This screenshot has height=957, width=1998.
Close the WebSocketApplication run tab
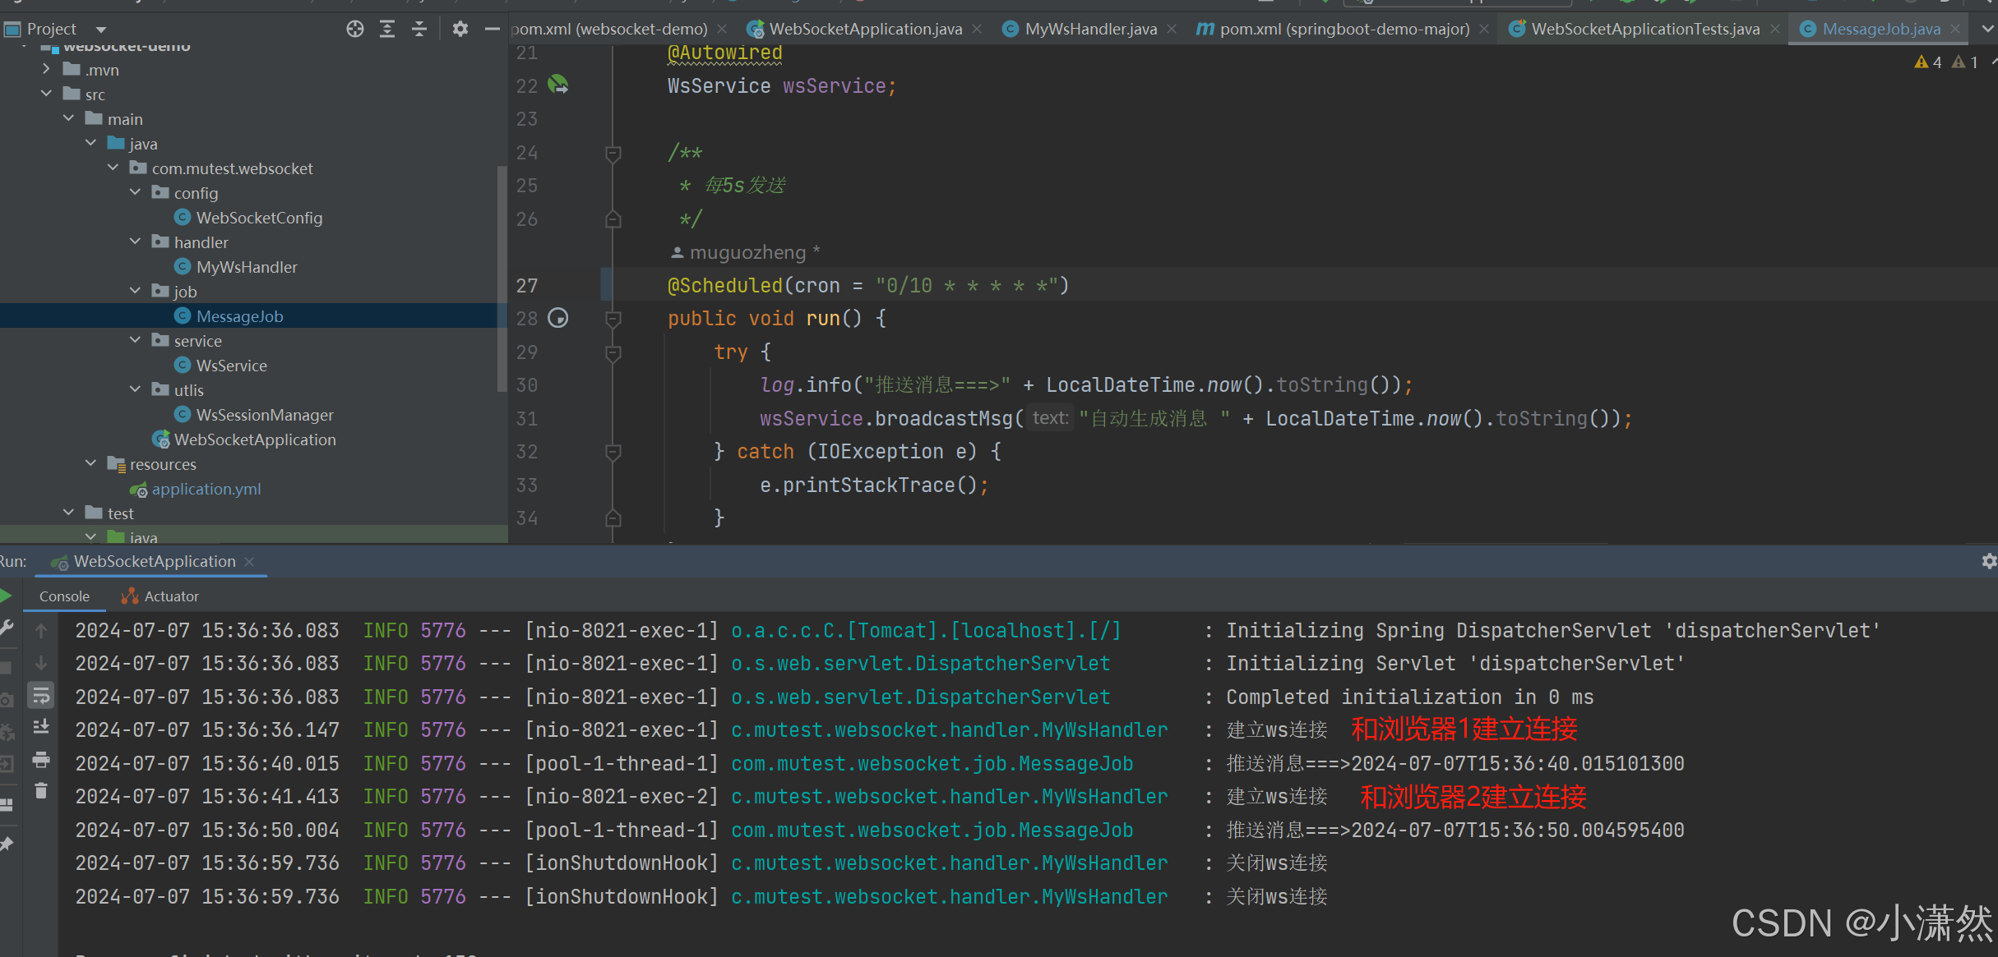pyautogui.click(x=249, y=561)
